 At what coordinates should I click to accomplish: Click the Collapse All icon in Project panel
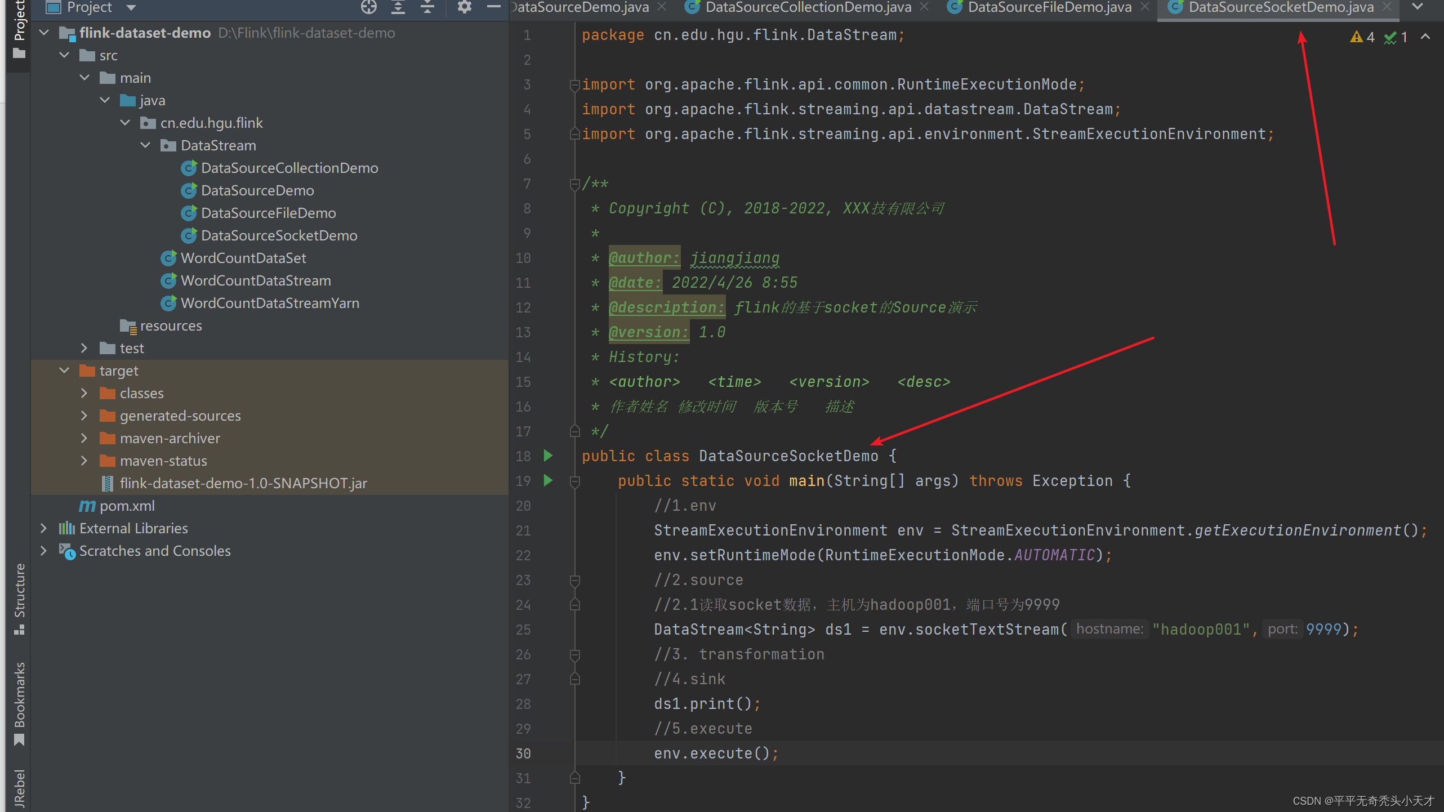coord(428,7)
